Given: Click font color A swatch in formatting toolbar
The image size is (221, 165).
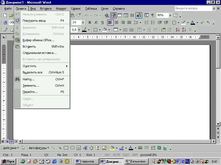Looking at the screenshot, I should click(x=193, y=23).
